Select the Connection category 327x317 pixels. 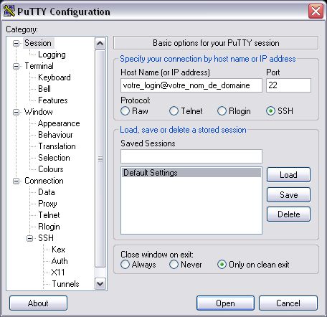(x=44, y=181)
